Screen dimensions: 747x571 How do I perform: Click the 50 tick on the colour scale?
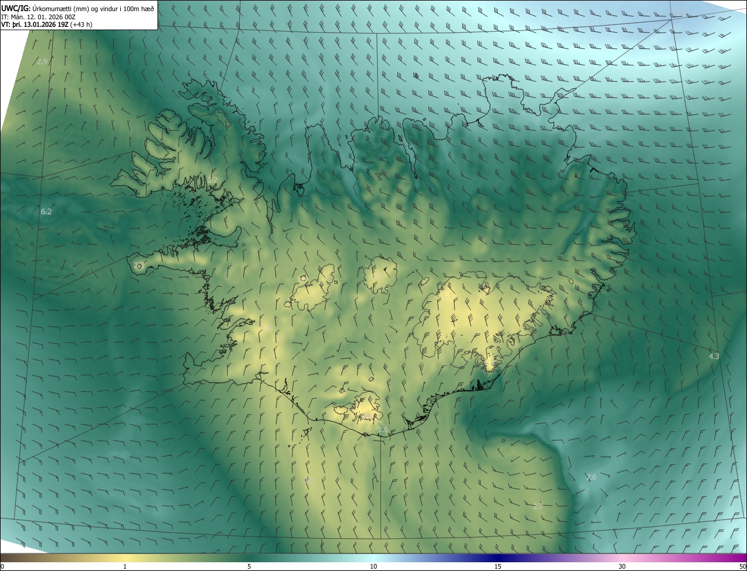pyautogui.click(x=742, y=566)
